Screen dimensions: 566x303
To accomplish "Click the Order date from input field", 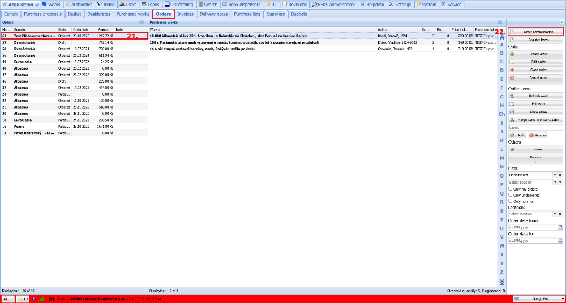I will pos(533,227).
